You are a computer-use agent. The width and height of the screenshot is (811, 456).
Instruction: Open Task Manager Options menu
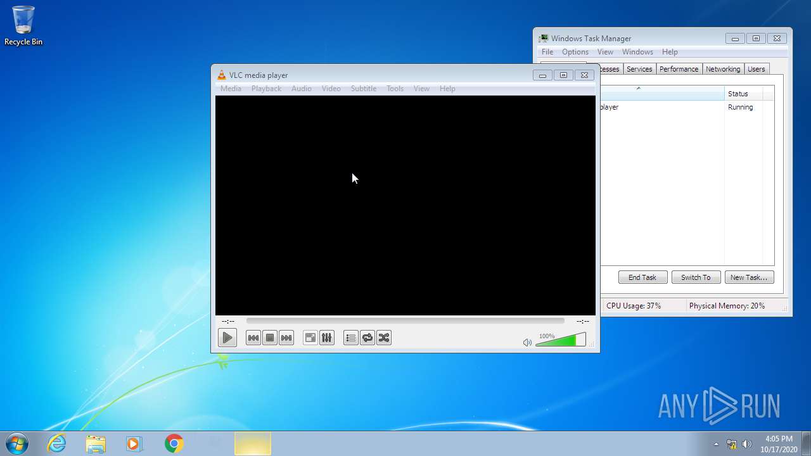click(x=575, y=52)
